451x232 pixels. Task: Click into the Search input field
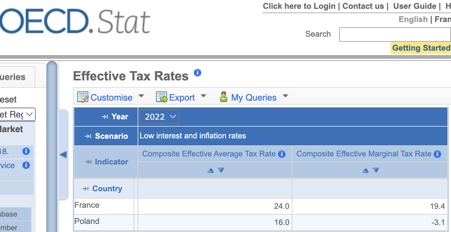pyautogui.click(x=394, y=35)
